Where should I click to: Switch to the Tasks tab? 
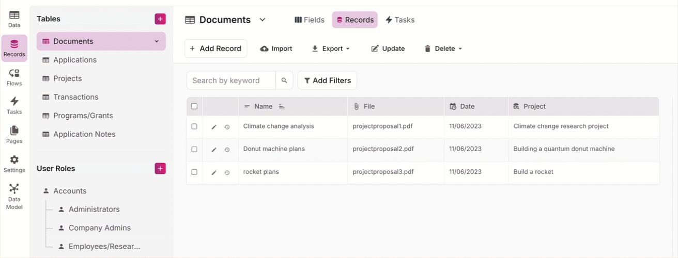click(400, 20)
